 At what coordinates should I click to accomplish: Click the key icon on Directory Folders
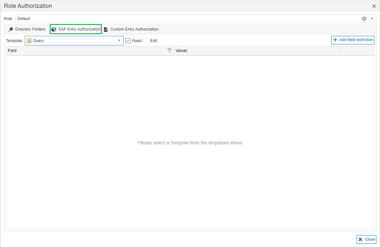click(x=11, y=29)
